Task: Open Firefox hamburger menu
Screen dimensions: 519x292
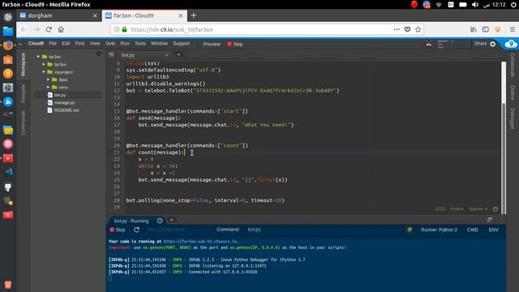Action: pos(512,29)
